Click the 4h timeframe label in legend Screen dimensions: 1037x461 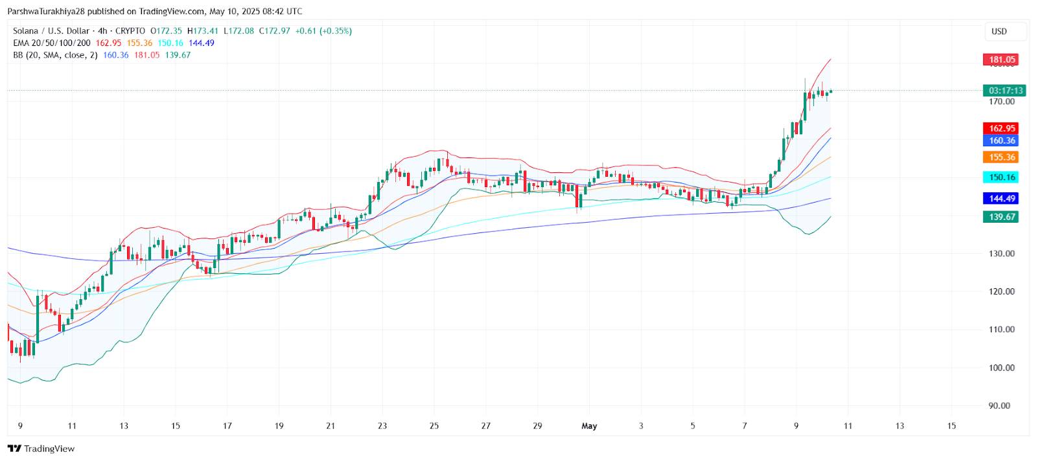click(102, 31)
